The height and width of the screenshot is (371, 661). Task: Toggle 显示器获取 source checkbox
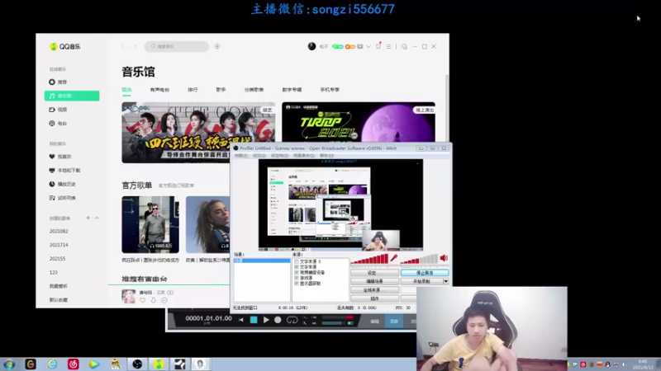[x=297, y=284]
